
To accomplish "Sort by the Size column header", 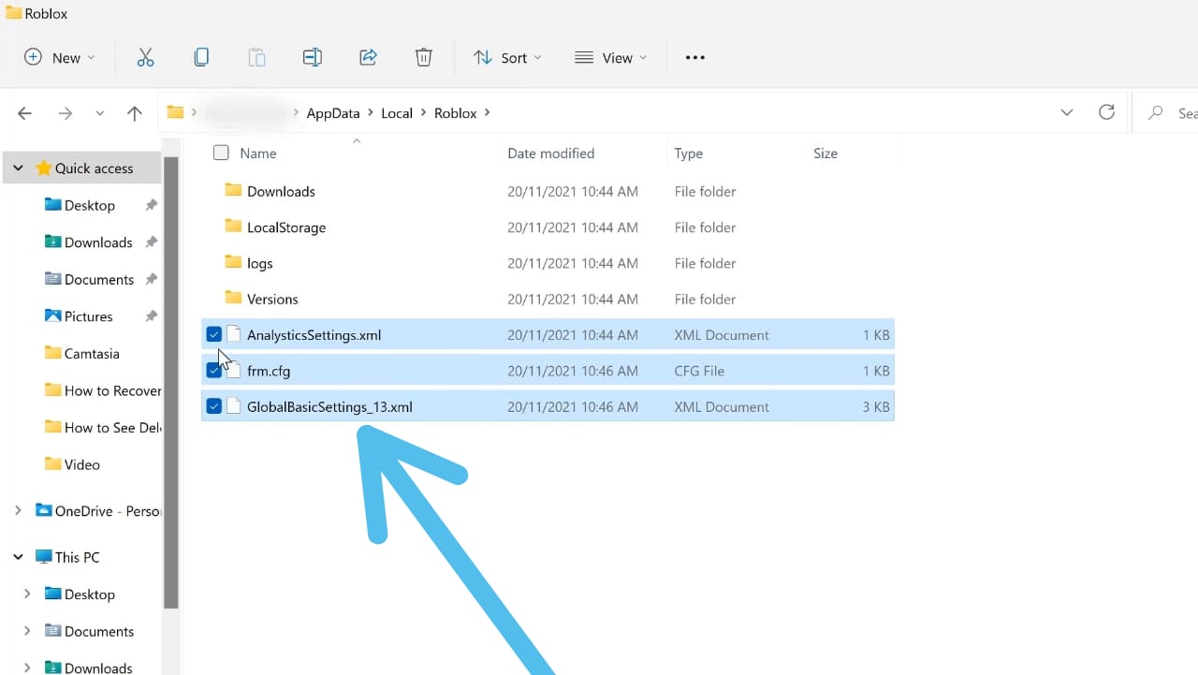I will click(x=825, y=154).
